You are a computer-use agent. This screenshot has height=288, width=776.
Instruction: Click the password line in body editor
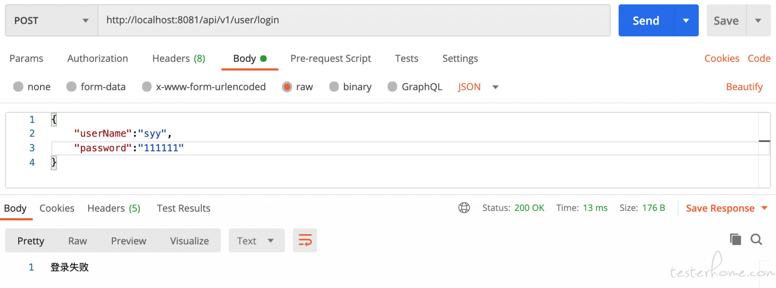coord(129,148)
